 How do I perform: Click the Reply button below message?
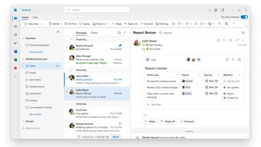pyautogui.click(x=150, y=121)
